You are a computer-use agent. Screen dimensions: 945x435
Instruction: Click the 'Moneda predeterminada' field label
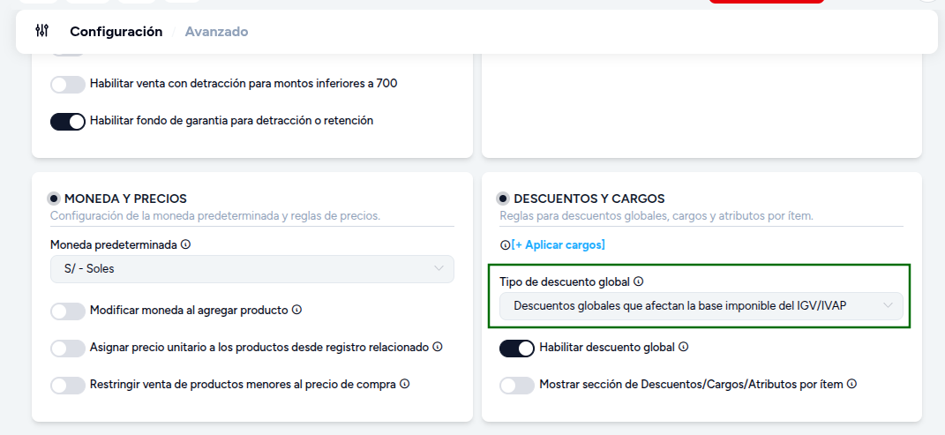click(x=114, y=245)
